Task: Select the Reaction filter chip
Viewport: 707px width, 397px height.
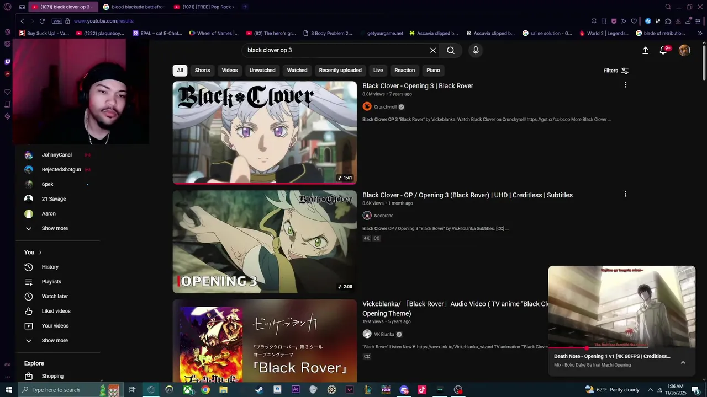Action: click(404, 70)
